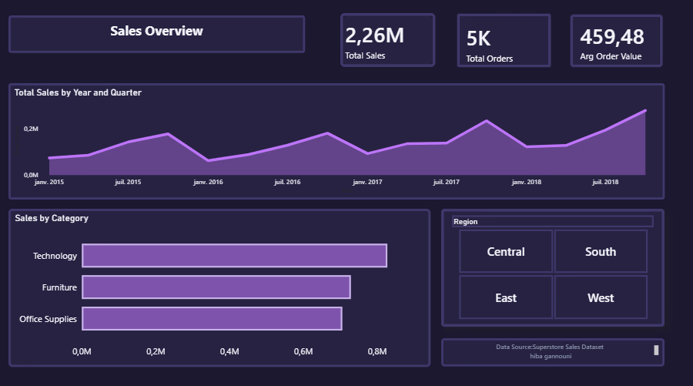The height and width of the screenshot is (386, 693).
Task: Click the 'hiba gannouni' author text
Action: coord(551,356)
